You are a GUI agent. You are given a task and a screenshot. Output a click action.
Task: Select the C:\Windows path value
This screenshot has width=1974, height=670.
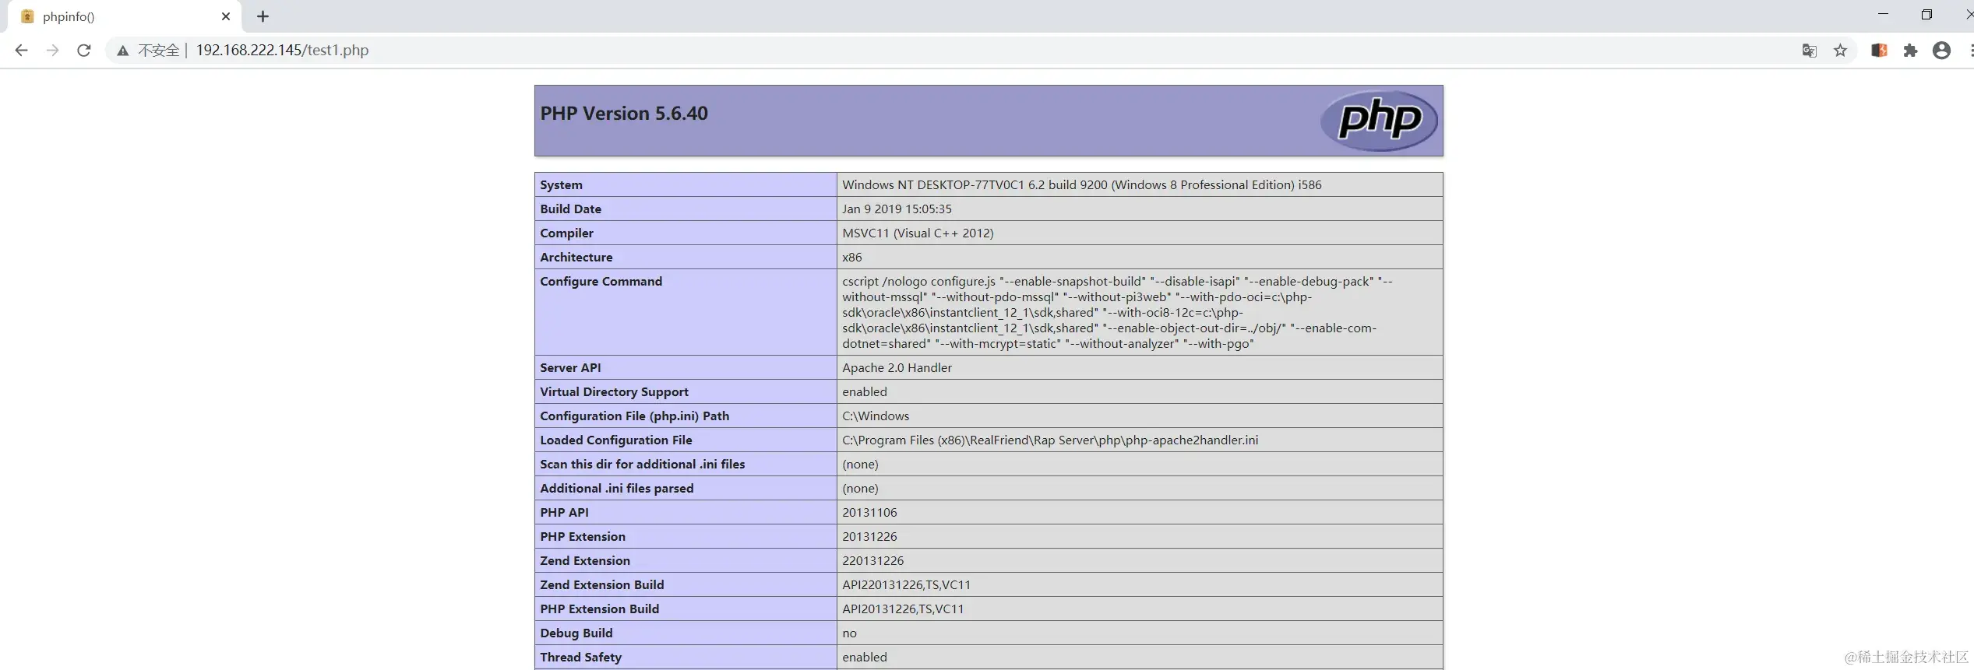coord(876,416)
